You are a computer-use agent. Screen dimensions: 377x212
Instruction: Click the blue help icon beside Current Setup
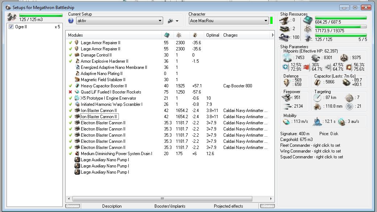(x=71, y=21)
